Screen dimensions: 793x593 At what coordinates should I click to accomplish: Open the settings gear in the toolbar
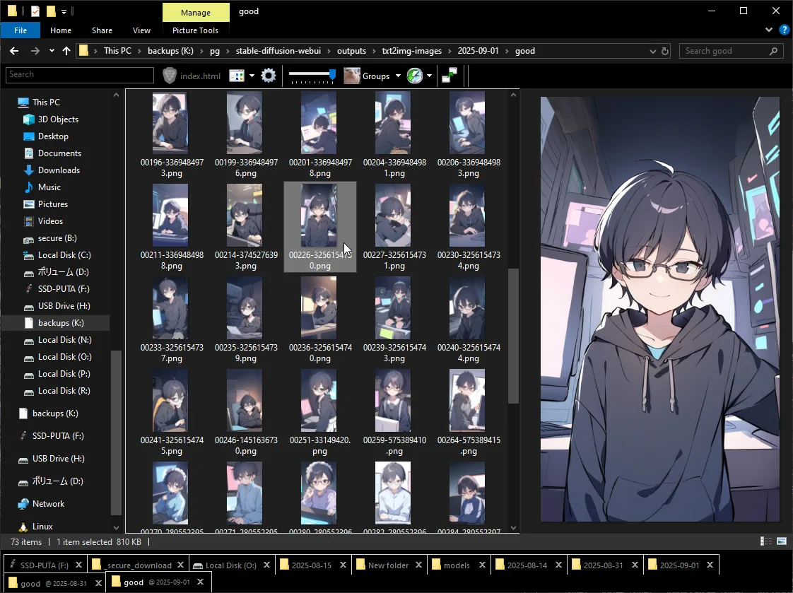[x=268, y=76]
